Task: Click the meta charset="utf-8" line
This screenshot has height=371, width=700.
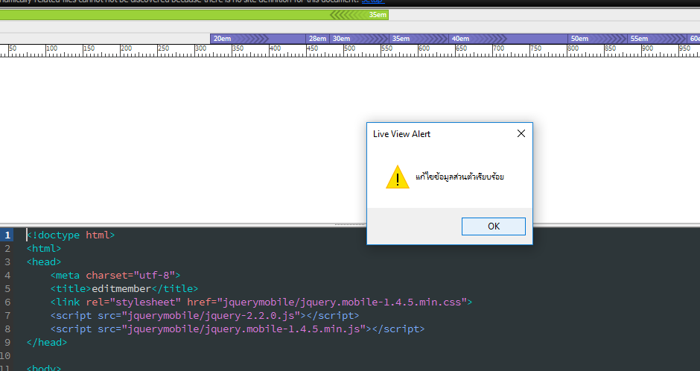Action: click(x=115, y=275)
